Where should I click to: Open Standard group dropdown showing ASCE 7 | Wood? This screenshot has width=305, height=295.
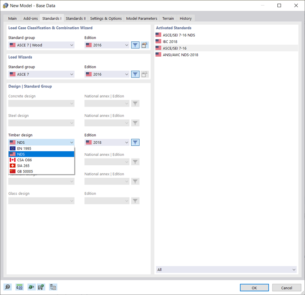(x=41, y=45)
